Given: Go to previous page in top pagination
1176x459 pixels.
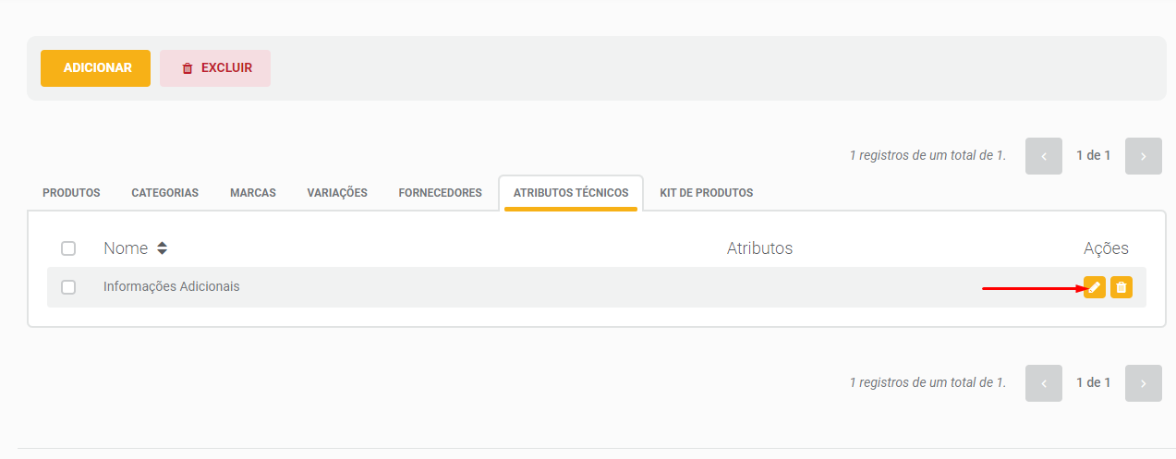Looking at the screenshot, I should (x=1044, y=156).
